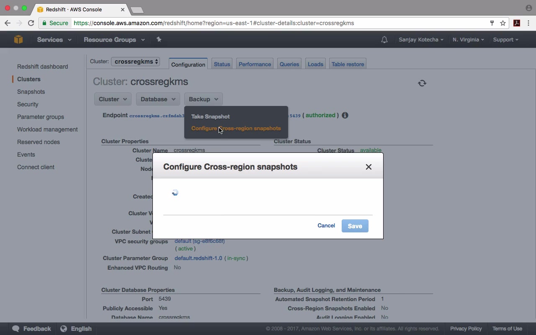Bookmark this page with the star icon
The height and width of the screenshot is (335, 536).
tap(503, 23)
